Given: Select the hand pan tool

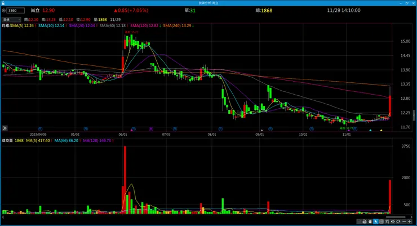Looking at the screenshot, I should point(370,221).
